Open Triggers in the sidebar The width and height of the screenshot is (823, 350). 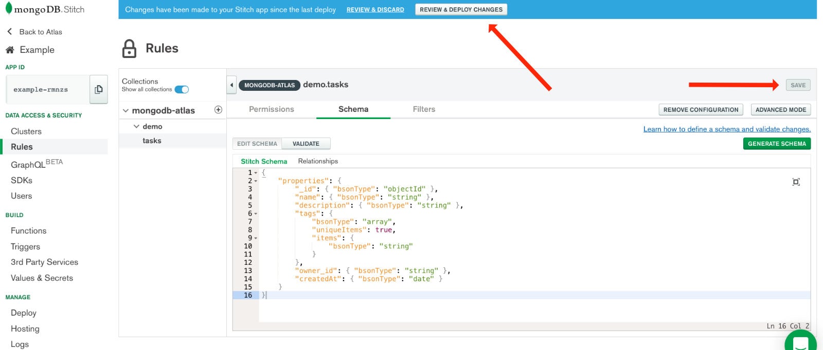tap(25, 247)
